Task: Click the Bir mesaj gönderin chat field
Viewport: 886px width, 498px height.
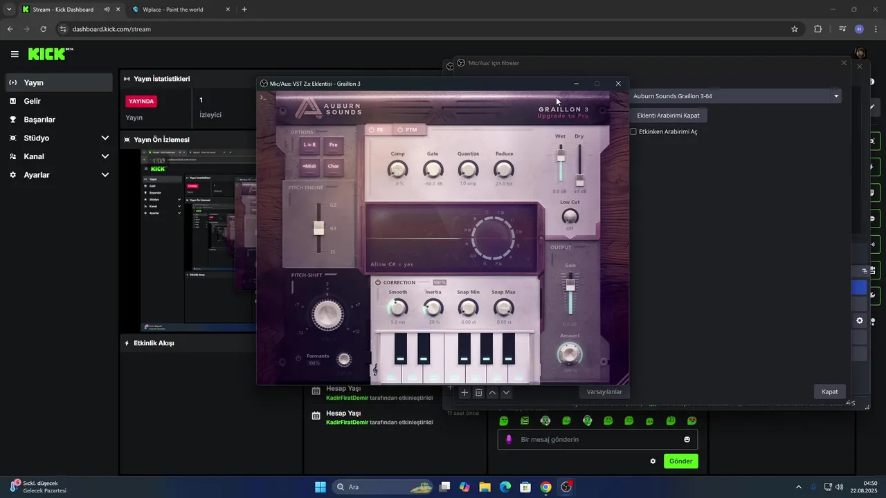Action: point(597,439)
